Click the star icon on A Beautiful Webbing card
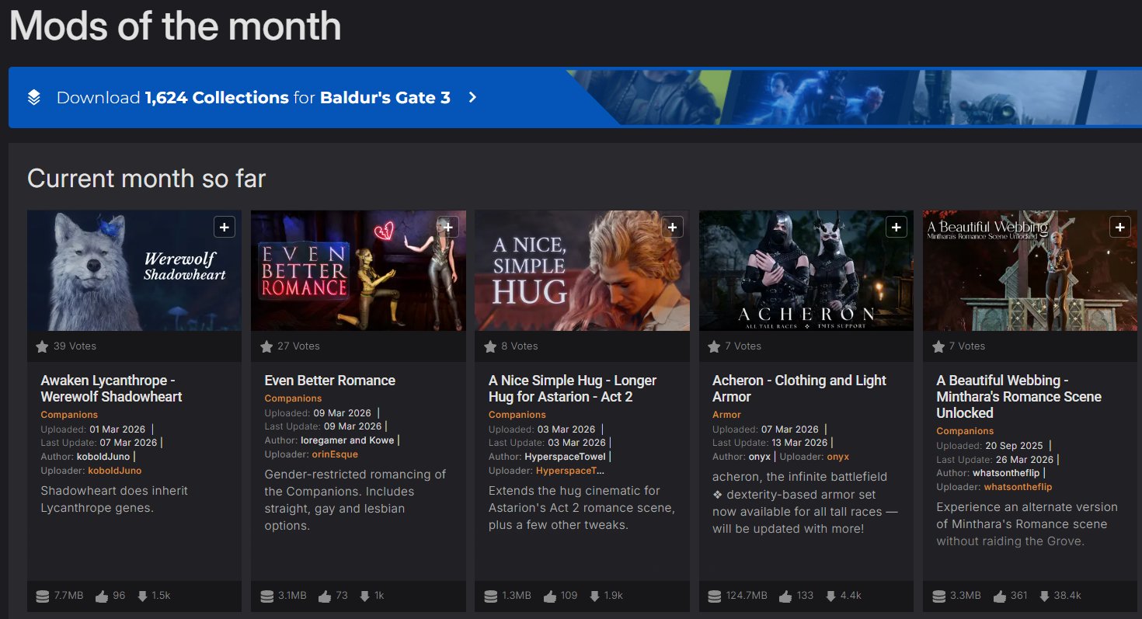1142x619 pixels. coord(938,346)
